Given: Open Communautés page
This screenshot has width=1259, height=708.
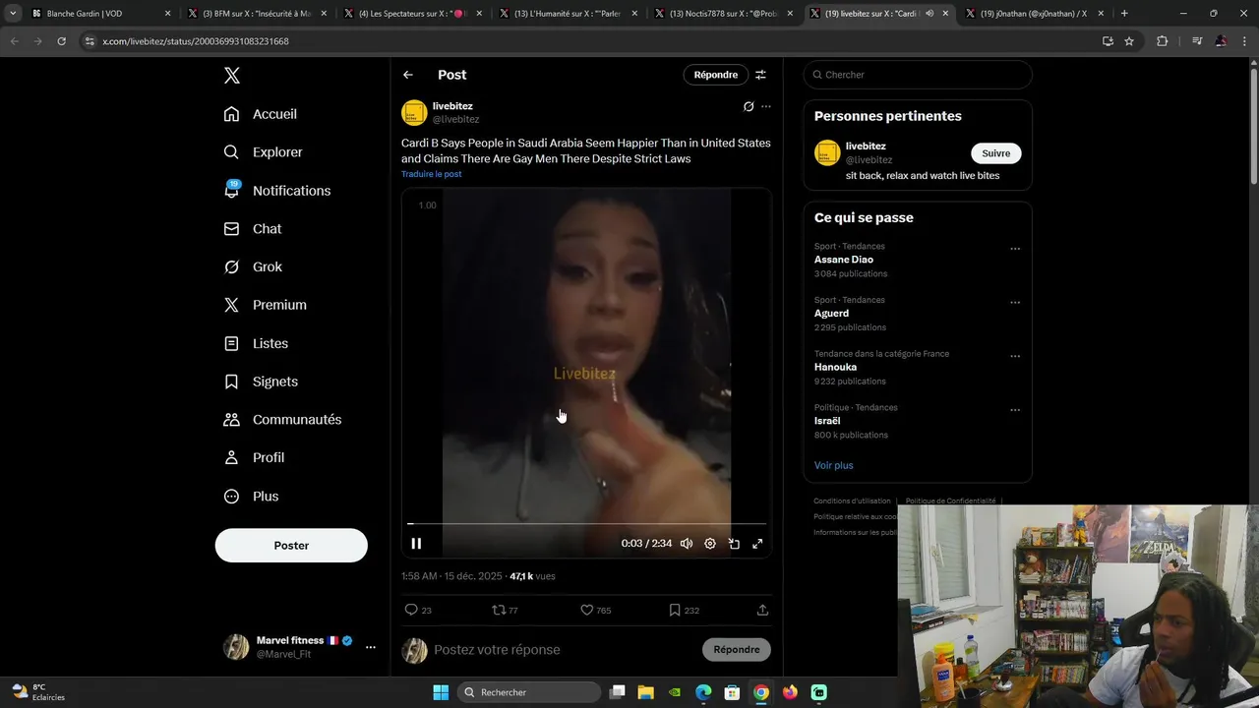Looking at the screenshot, I should coord(282,420).
